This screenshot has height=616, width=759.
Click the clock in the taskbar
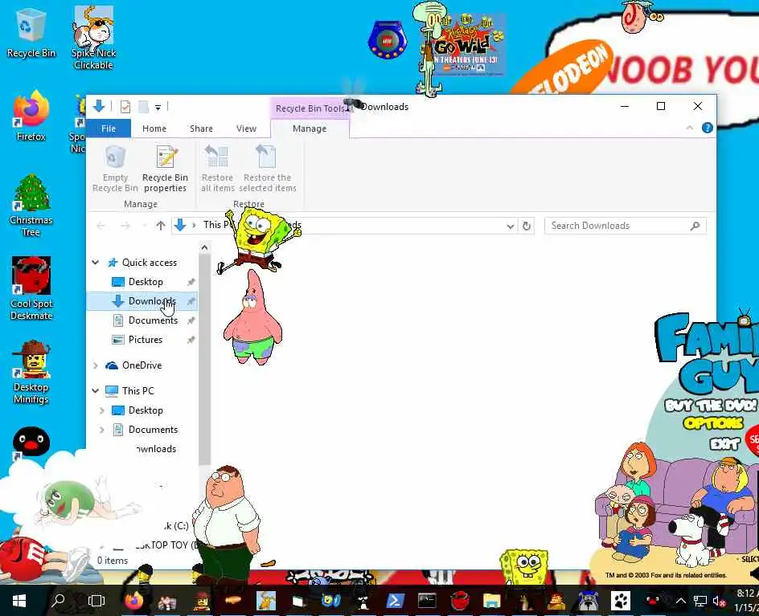pyautogui.click(x=746, y=601)
